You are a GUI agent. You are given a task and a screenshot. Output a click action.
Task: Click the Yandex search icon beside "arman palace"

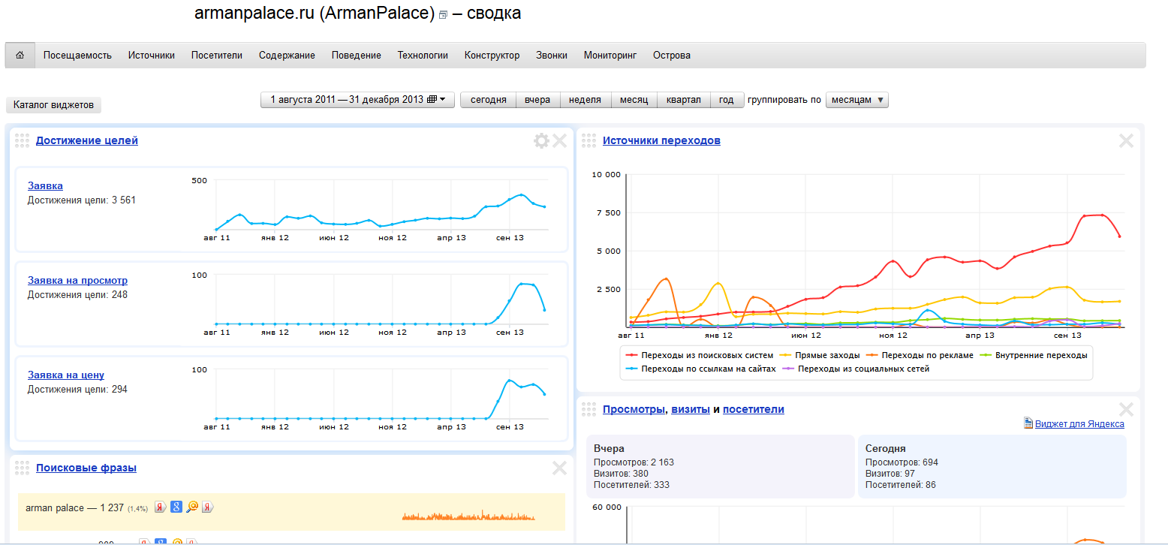[160, 507]
